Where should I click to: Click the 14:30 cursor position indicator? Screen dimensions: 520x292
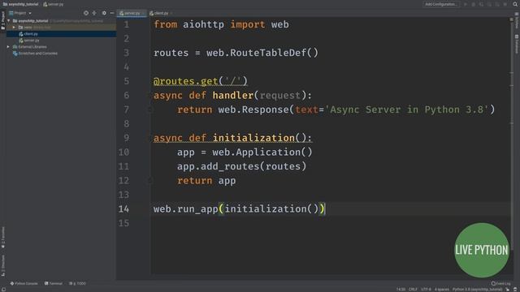coord(401,290)
